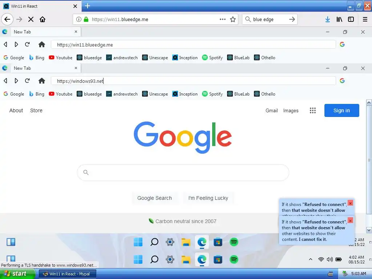Open search in the lower Win11 taskbar
This screenshot has width=372, height=279.
(x=154, y=259)
